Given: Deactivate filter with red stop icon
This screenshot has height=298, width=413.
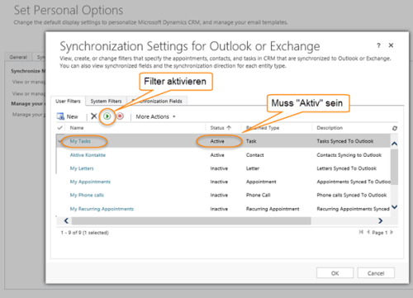Looking at the screenshot, I should click(x=120, y=116).
